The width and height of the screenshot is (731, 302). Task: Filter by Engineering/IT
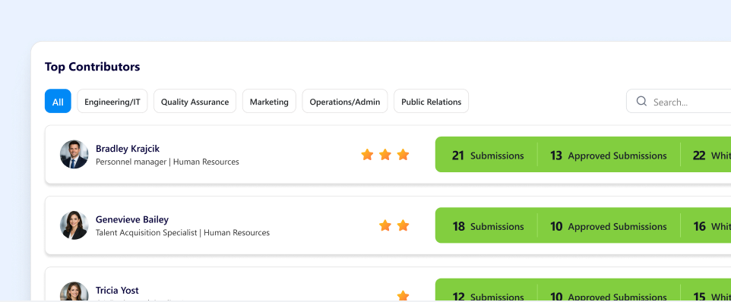click(x=112, y=101)
